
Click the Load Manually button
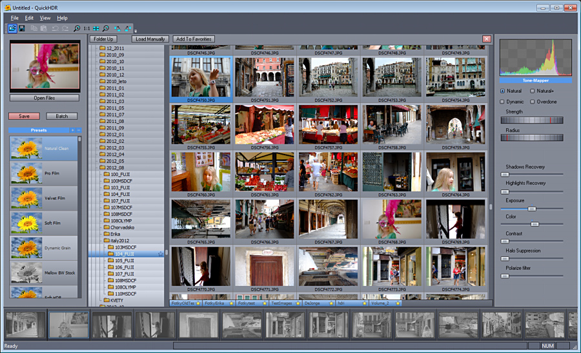[x=150, y=39]
